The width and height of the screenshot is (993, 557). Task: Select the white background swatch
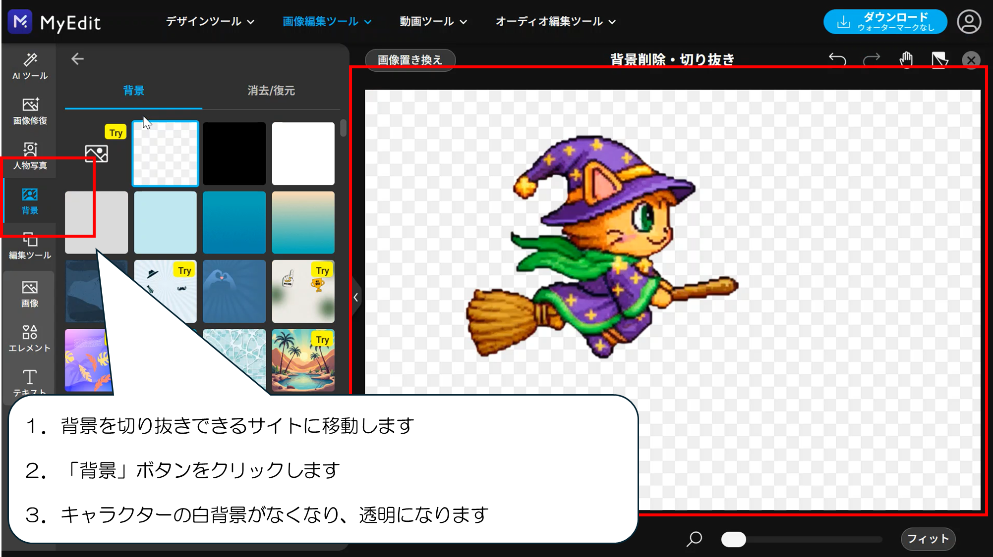[x=303, y=153]
